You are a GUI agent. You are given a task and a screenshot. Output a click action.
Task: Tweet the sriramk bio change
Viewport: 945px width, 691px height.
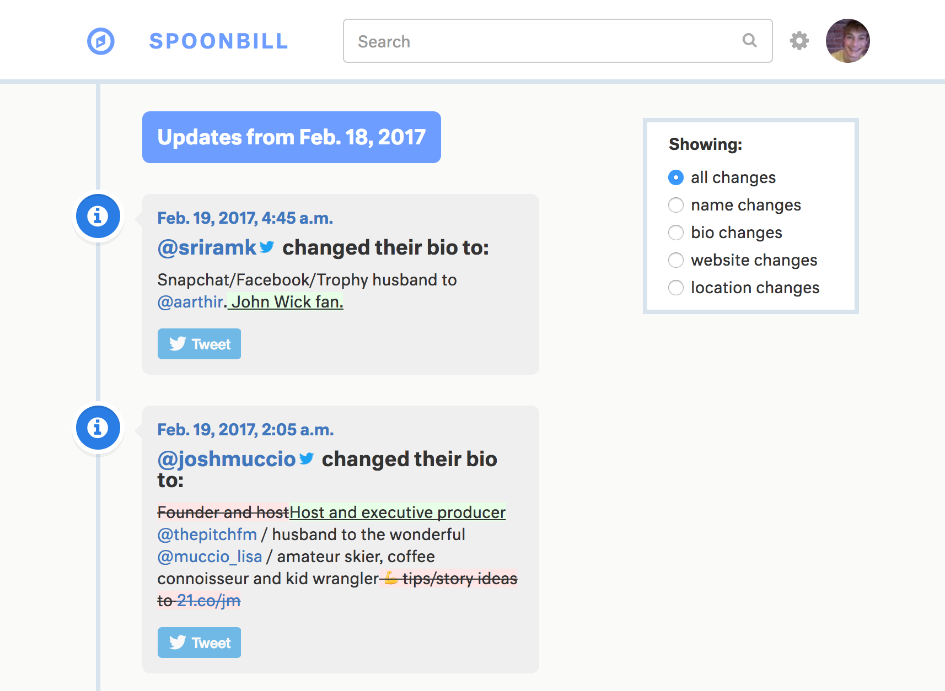[199, 344]
